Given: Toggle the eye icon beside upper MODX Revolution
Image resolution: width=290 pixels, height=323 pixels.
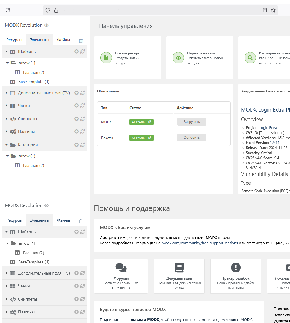Looking at the screenshot, I should coord(47,25).
